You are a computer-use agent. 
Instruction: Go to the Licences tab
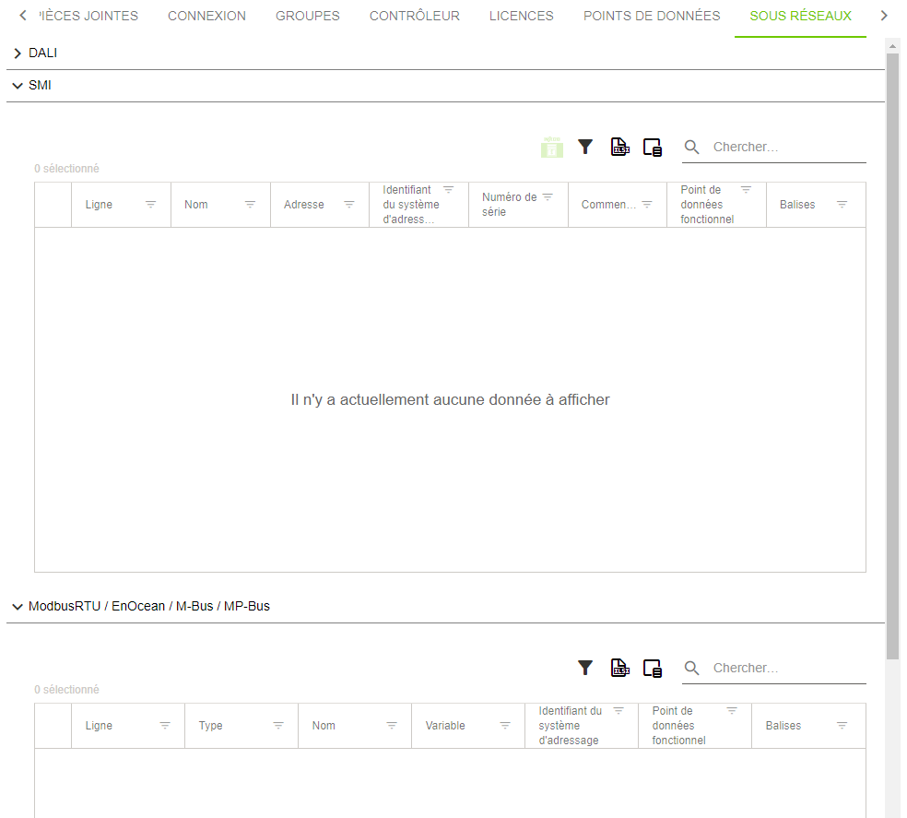point(521,16)
